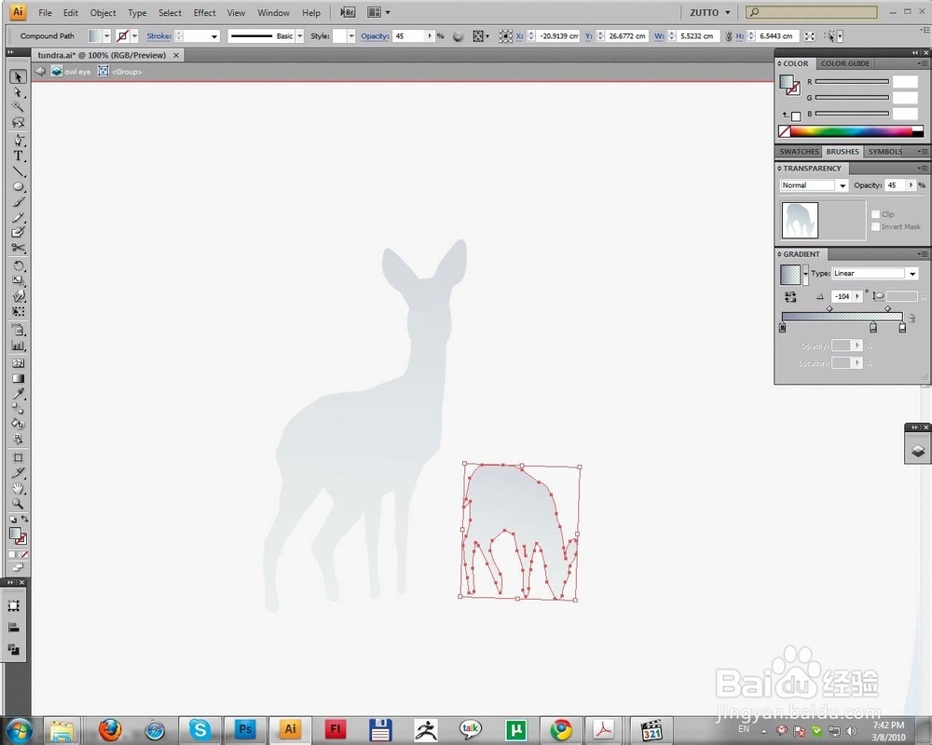Tick the Invert Mask checkbox

pos(875,226)
